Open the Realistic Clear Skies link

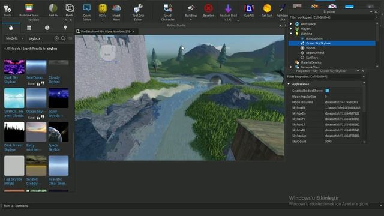[x=57, y=181]
